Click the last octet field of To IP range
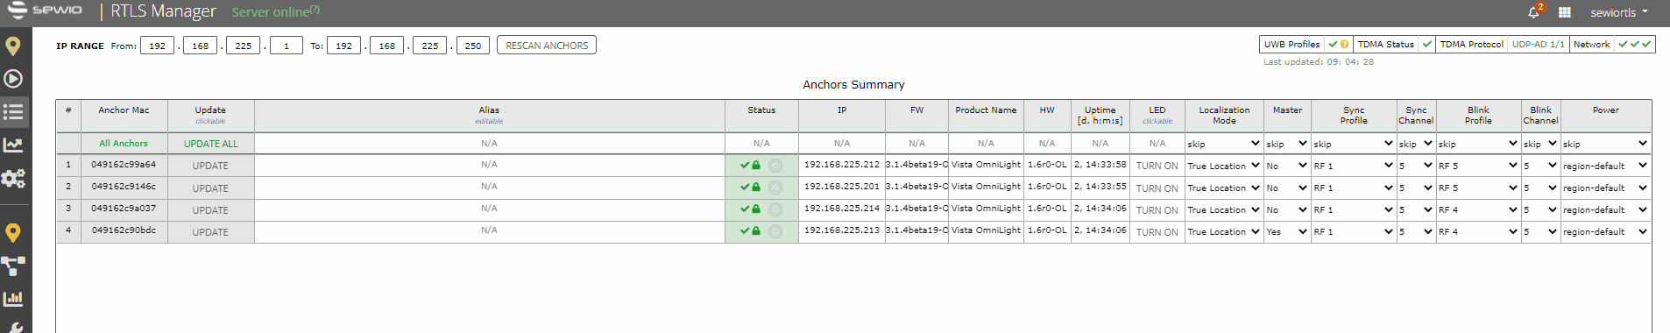The width and height of the screenshot is (1670, 333). click(473, 46)
